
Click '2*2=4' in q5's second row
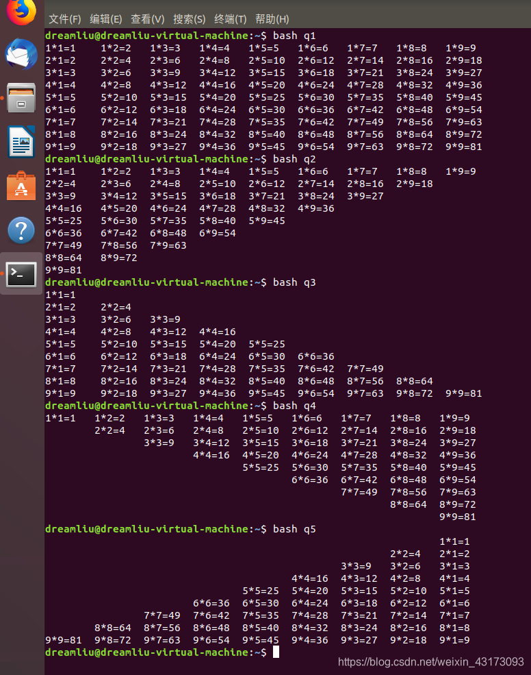(x=406, y=554)
